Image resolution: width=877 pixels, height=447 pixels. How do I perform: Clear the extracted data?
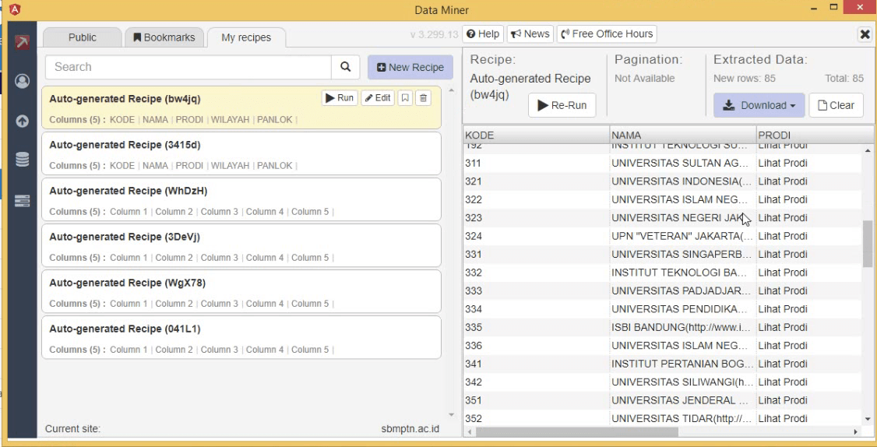point(836,105)
